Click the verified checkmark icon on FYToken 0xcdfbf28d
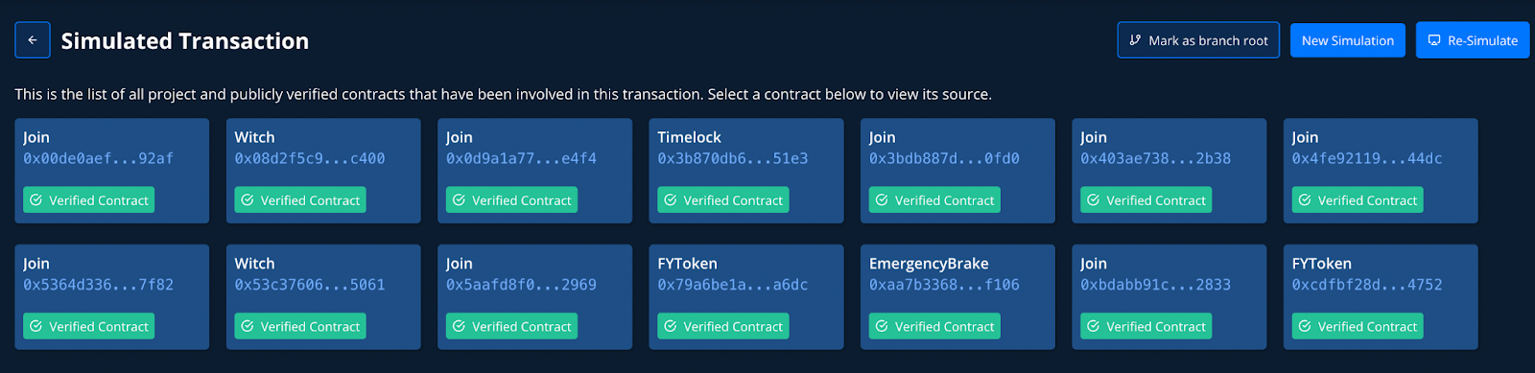The height and width of the screenshot is (373, 1535). (x=1305, y=326)
